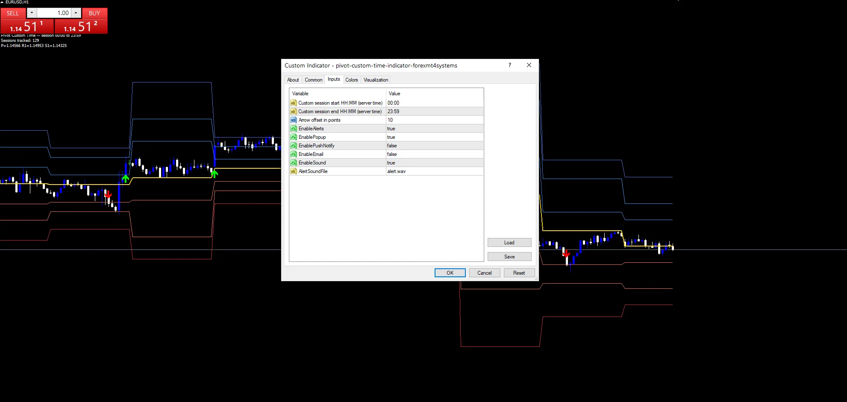Click the Sessions tracked: 129 chart text

tap(20, 41)
